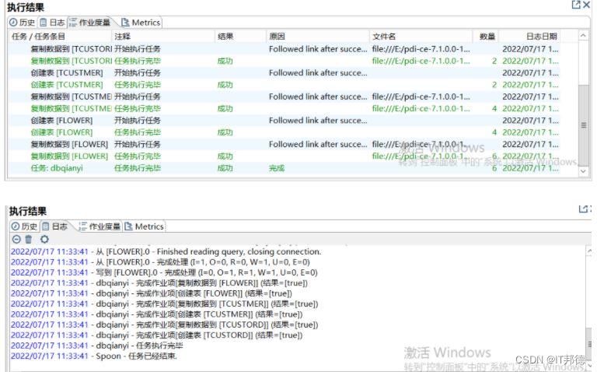The width and height of the screenshot is (597, 372).
Task: Close the upper execution results panel
Action: pyautogui.click(x=587, y=5)
